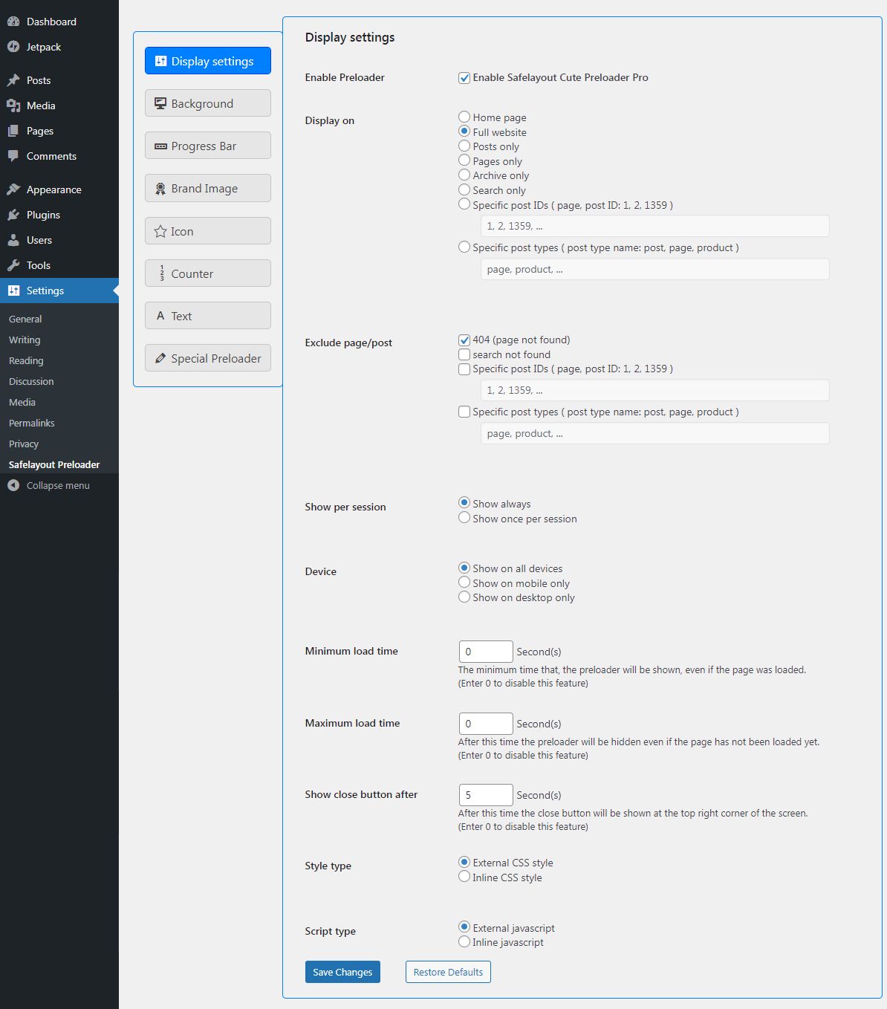This screenshot has width=887, height=1009.
Task: Open the Special Preloader tab
Action: click(208, 358)
